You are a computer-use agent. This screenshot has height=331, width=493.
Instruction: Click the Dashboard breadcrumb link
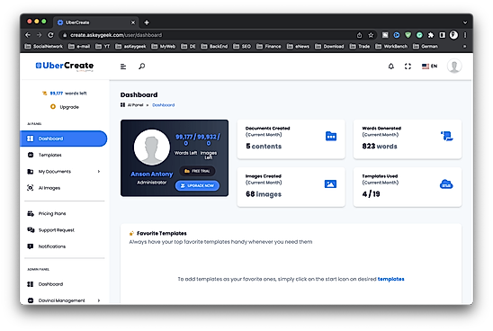tap(163, 105)
